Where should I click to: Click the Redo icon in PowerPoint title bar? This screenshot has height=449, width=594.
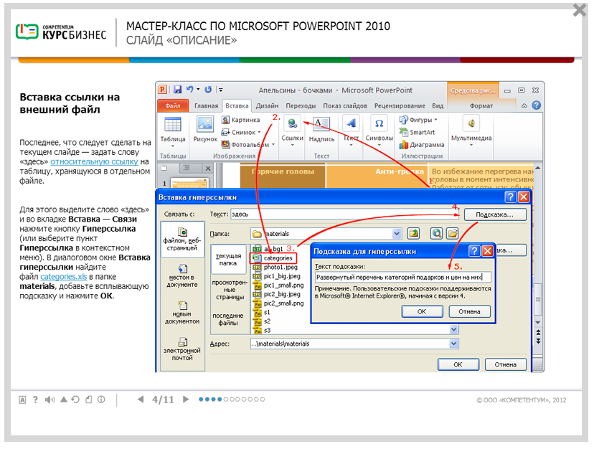click(208, 90)
